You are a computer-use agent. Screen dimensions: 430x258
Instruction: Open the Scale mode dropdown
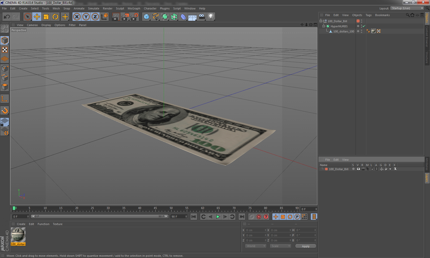[x=281, y=246]
